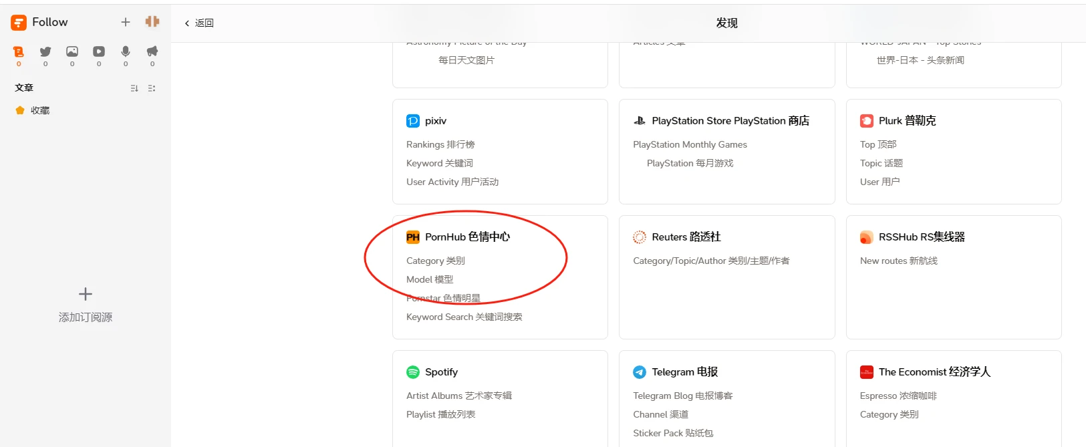1086x447 pixels.
Task: Go back with the 返回 button
Action: click(x=199, y=23)
